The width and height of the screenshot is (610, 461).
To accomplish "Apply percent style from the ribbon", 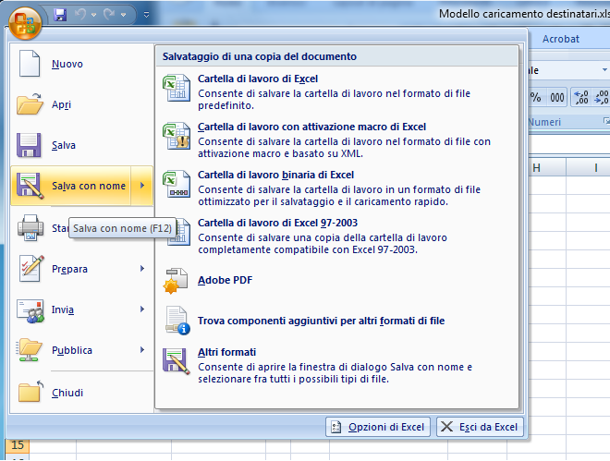I will [x=536, y=97].
